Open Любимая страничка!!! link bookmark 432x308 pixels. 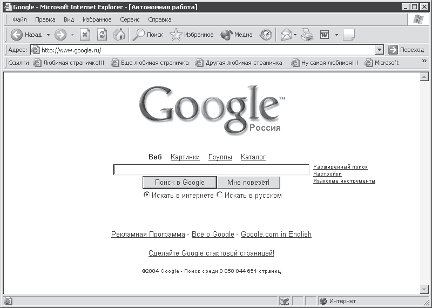click(x=69, y=63)
